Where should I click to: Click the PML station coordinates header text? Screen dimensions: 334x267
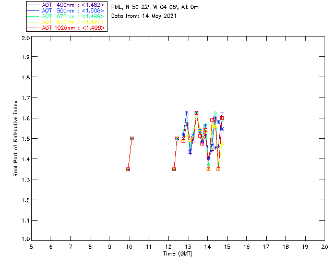point(155,7)
